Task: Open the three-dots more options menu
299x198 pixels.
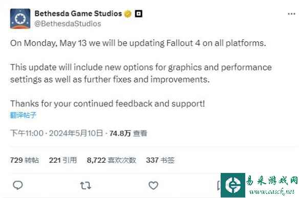Action: point(291,14)
